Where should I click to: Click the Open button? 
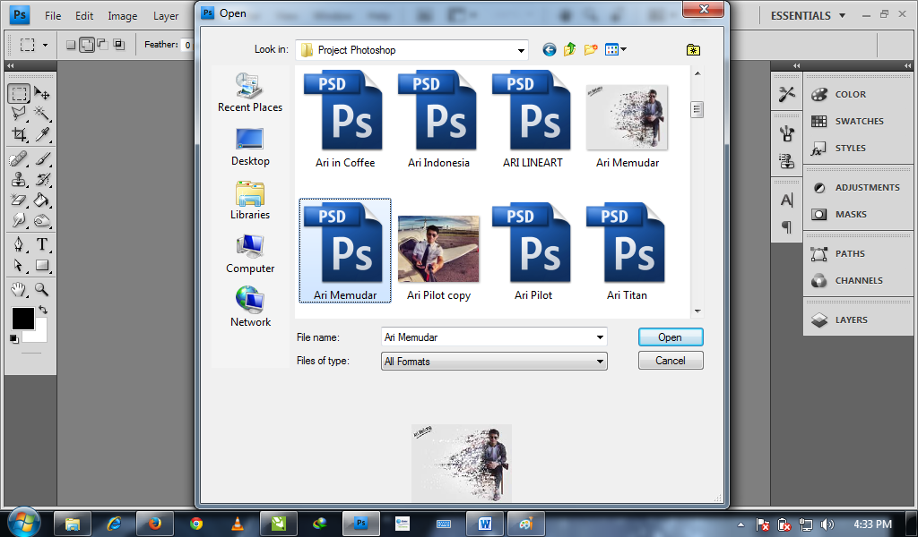click(671, 337)
